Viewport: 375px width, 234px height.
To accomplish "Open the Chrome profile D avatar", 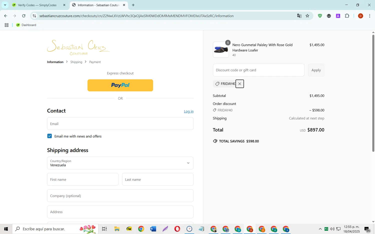I will pos(360,16).
